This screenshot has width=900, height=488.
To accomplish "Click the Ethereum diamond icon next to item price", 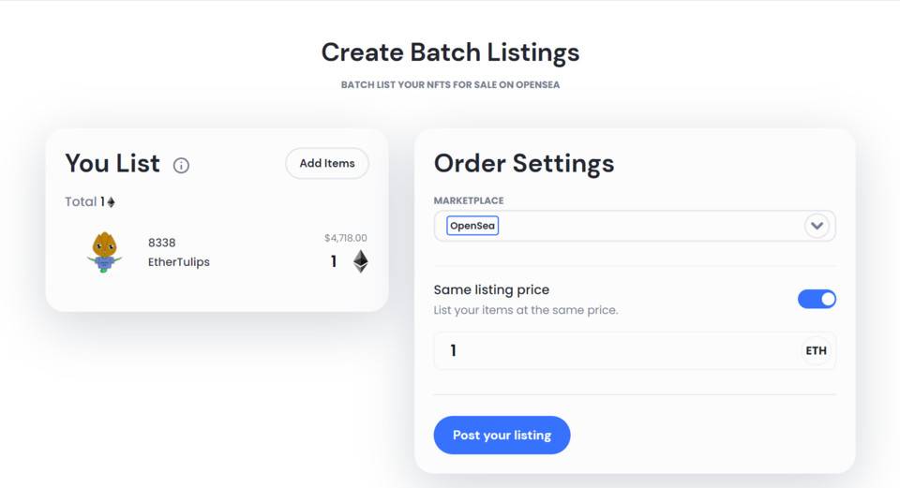I will pyautogui.click(x=360, y=261).
